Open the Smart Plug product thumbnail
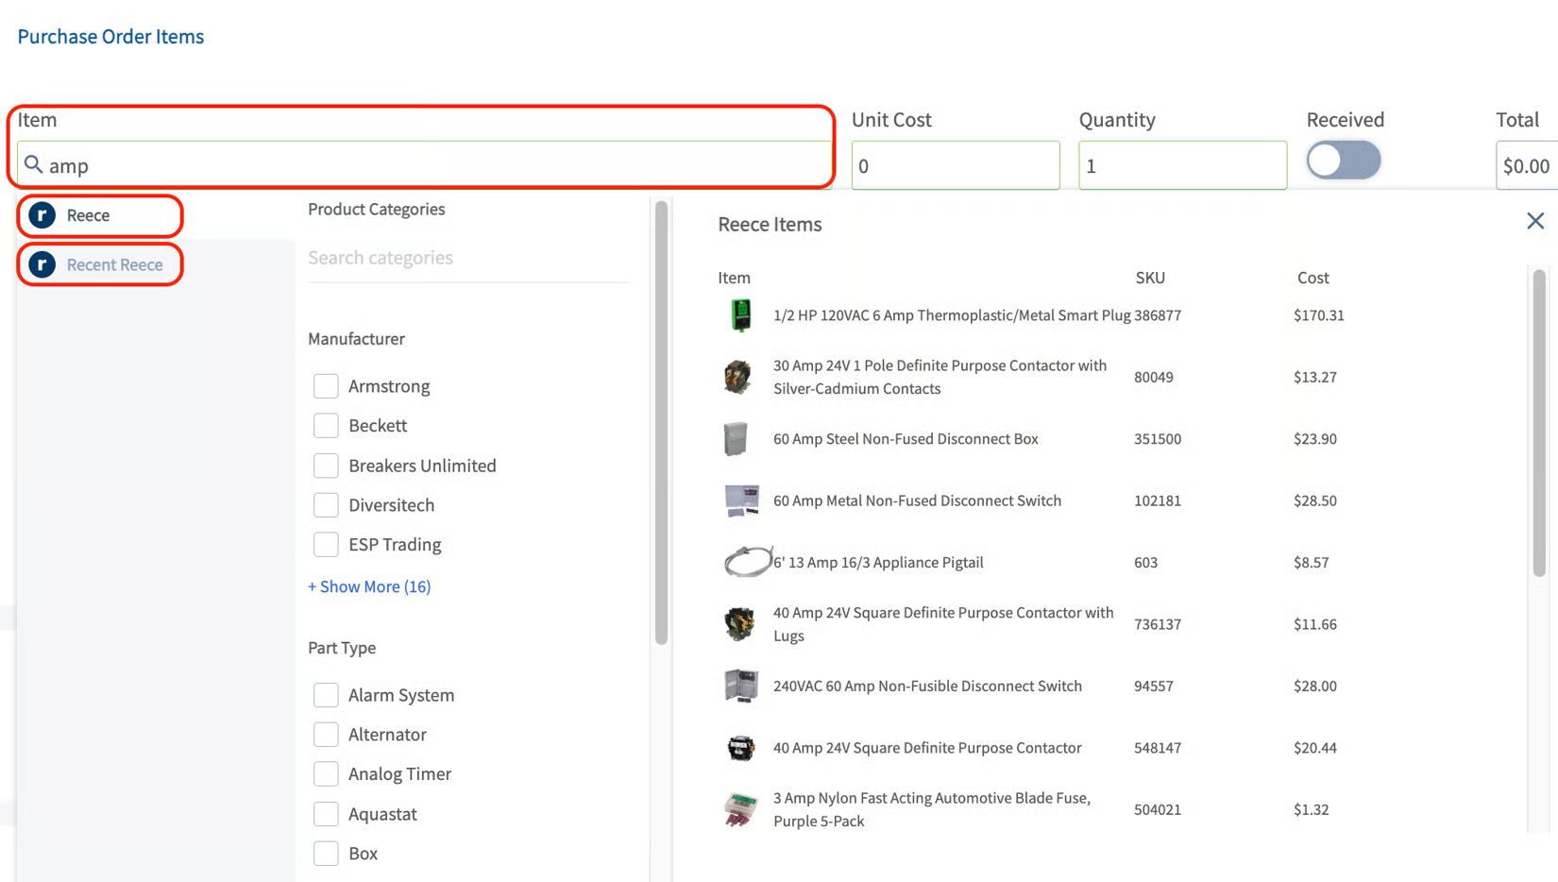Image resolution: width=1558 pixels, height=882 pixels. (x=741, y=315)
